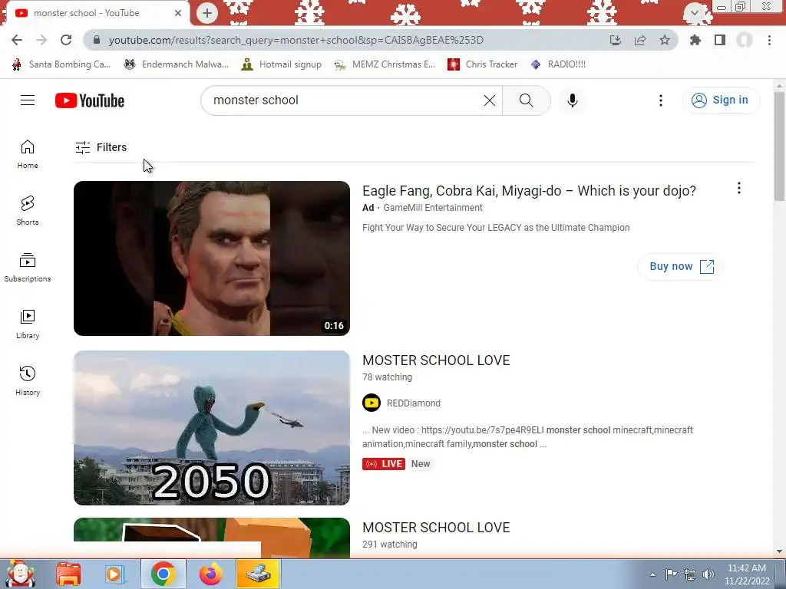
Task: Go to Home in the sidebar
Action: click(28, 153)
